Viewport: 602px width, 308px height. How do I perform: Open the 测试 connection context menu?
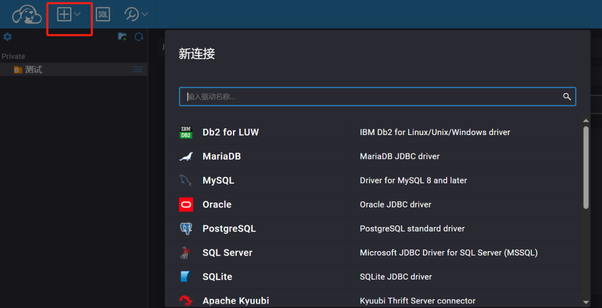tap(138, 70)
